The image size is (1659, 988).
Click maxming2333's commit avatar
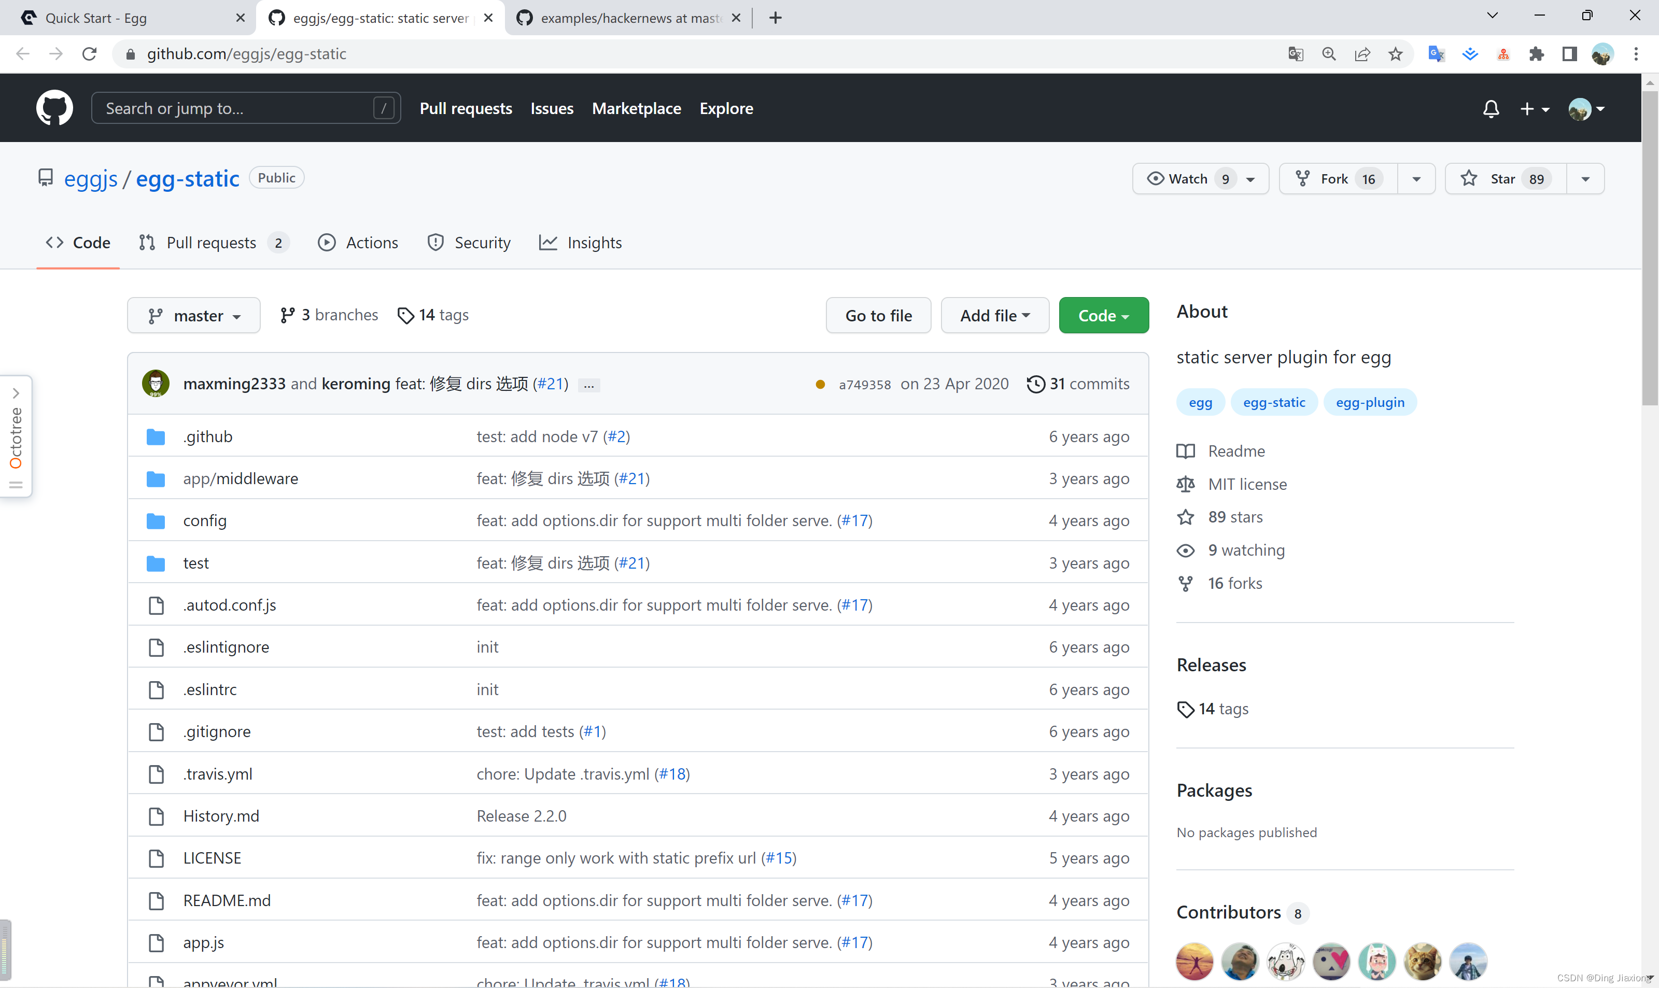pyautogui.click(x=156, y=384)
